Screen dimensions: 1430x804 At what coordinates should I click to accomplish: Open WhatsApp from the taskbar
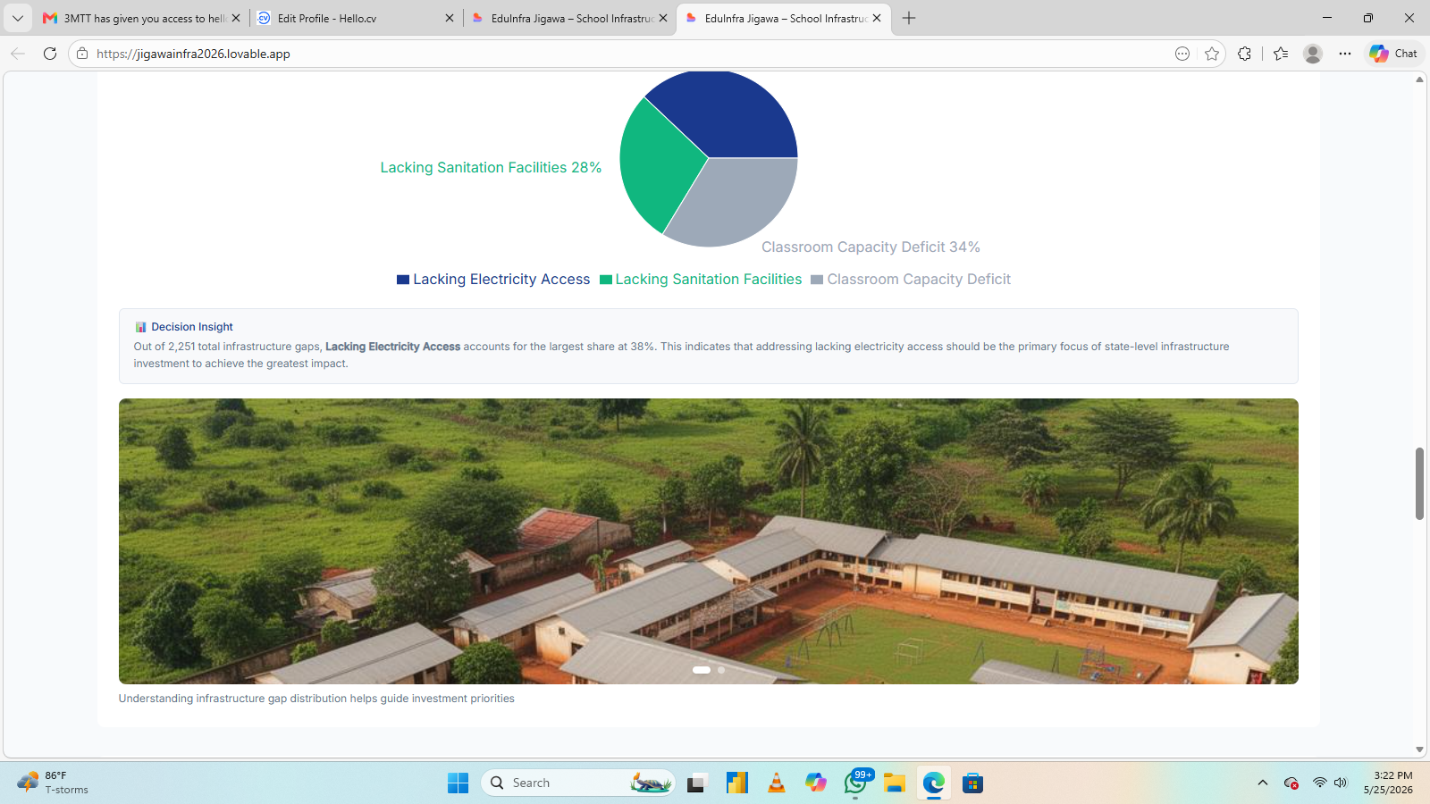pyautogui.click(x=855, y=783)
